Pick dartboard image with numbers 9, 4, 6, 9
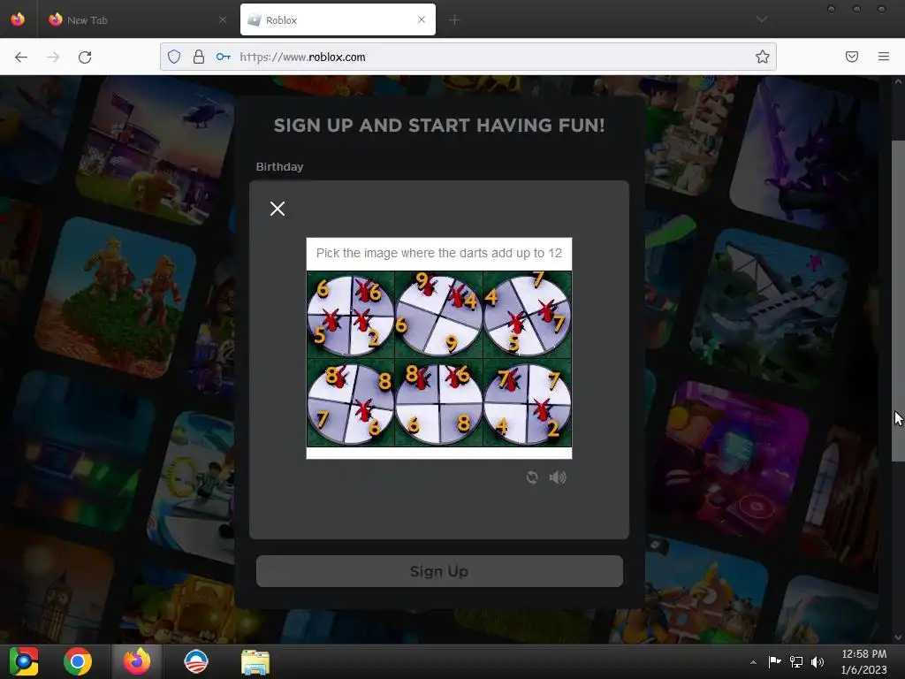 tap(438, 316)
